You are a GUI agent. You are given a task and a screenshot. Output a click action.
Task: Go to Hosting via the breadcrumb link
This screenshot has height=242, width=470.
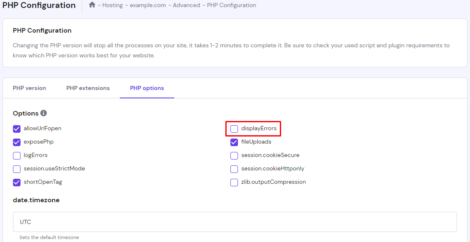tap(112, 5)
